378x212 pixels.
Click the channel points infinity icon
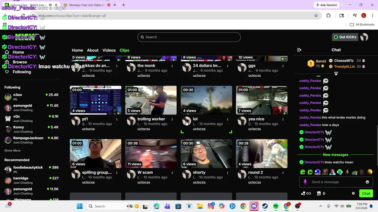[306, 193]
